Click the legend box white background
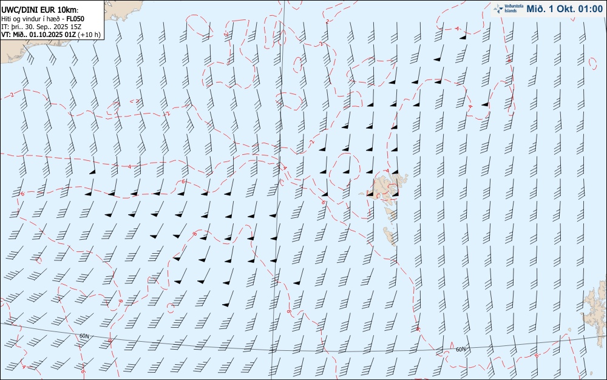Screen dimensions: 607x380 point(52,20)
